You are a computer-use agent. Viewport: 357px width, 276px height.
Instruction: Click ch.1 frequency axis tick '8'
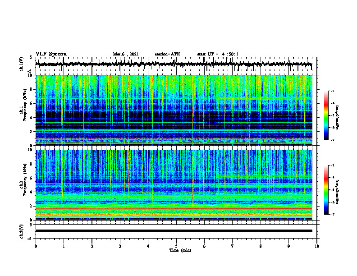point(32,89)
